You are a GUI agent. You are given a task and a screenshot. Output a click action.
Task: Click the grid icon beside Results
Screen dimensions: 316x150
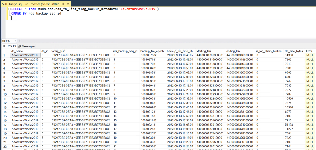pos(4,46)
